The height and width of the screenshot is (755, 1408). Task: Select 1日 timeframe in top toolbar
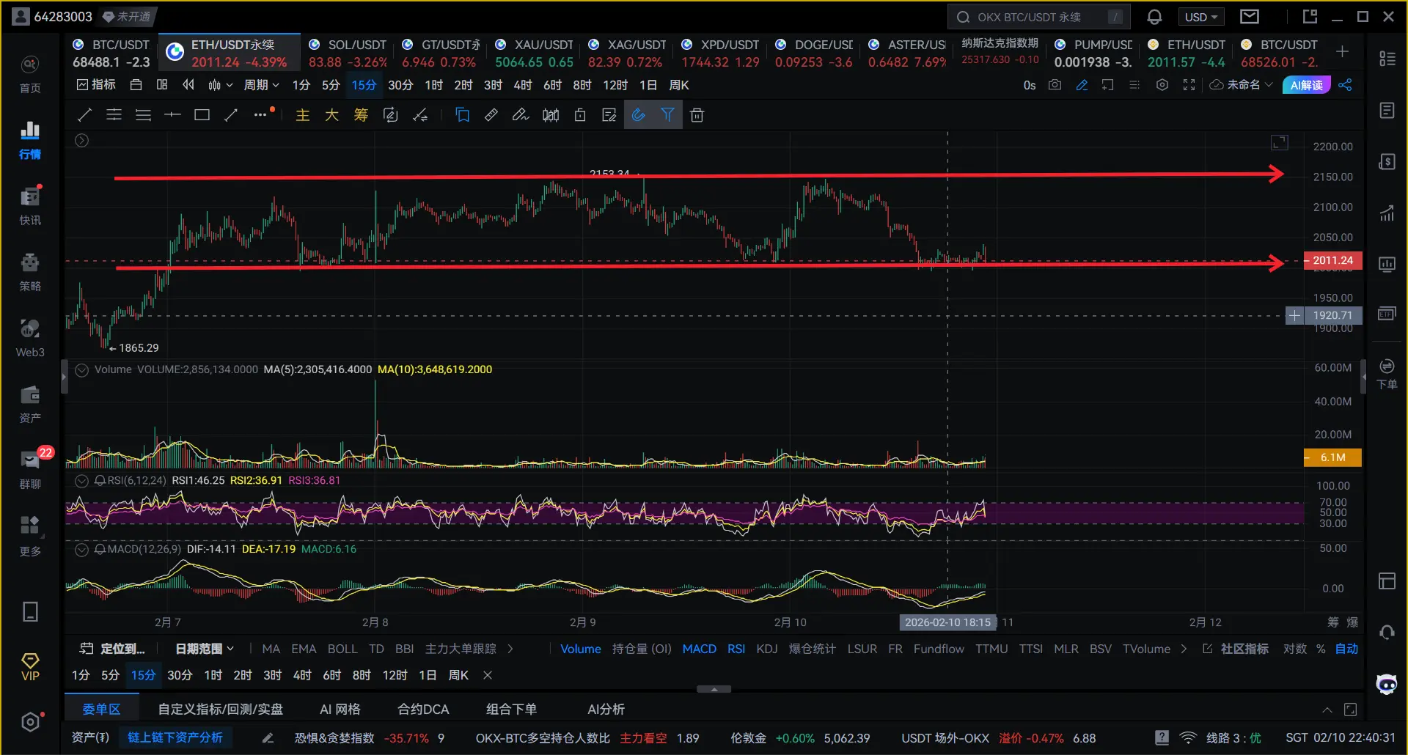click(x=648, y=85)
